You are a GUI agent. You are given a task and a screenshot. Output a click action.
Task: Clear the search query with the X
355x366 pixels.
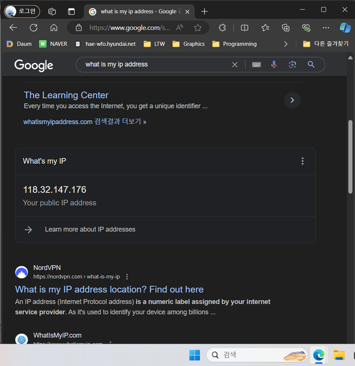point(235,65)
